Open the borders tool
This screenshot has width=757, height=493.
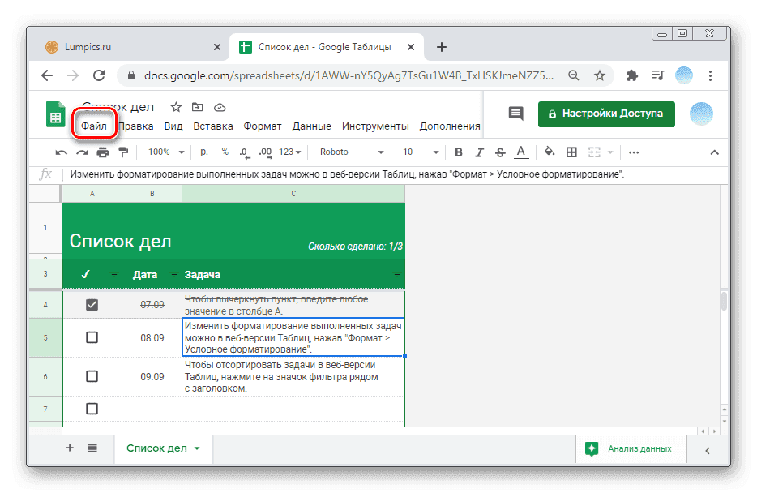pyautogui.click(x=571, y=152)
